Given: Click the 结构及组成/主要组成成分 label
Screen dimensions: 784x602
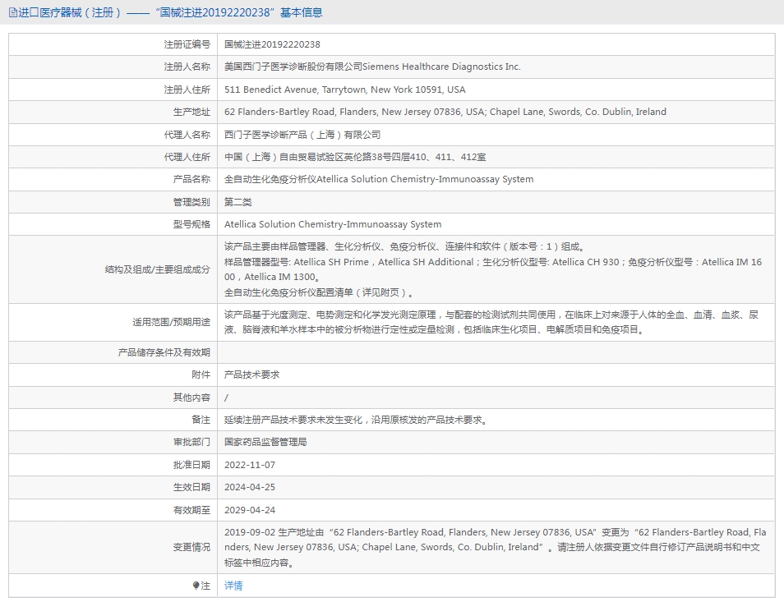Looking at the screenshot, I should (x=158, y=269).
